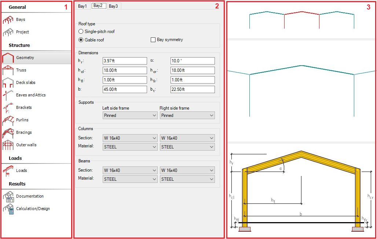Select the Project icon

click(8, 32)
